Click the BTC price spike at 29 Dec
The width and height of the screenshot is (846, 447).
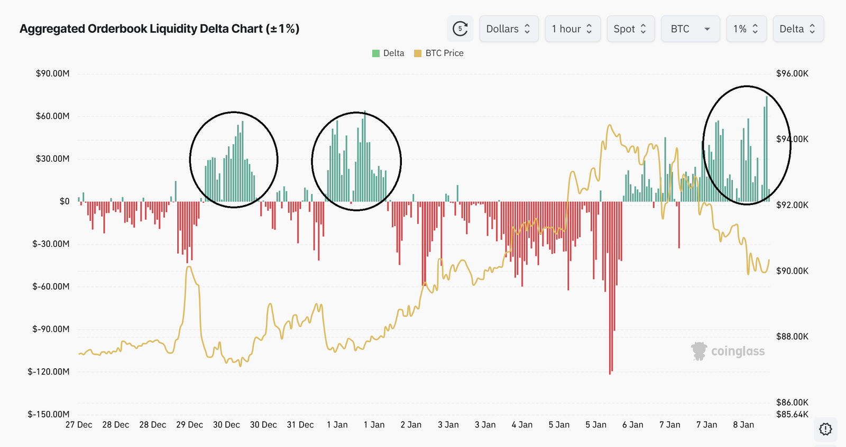click(x=189, y=268)
